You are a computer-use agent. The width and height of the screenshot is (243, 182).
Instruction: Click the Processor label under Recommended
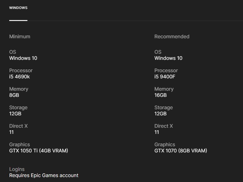pyautogui.click(x=166, y=70)
